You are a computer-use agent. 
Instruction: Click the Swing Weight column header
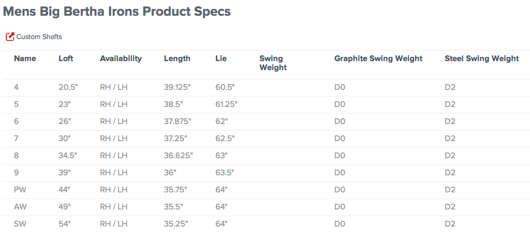click(x=273, y=63)
